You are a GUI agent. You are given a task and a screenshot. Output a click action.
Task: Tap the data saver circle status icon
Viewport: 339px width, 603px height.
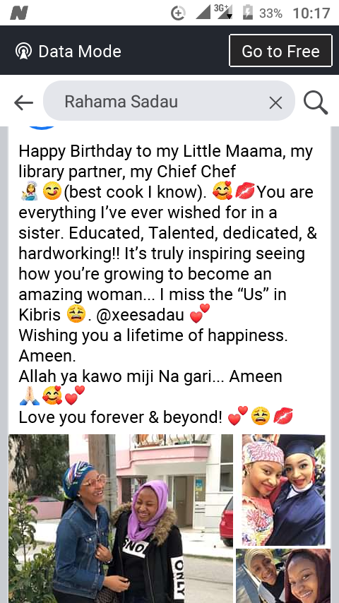click(x=178, y=13)
